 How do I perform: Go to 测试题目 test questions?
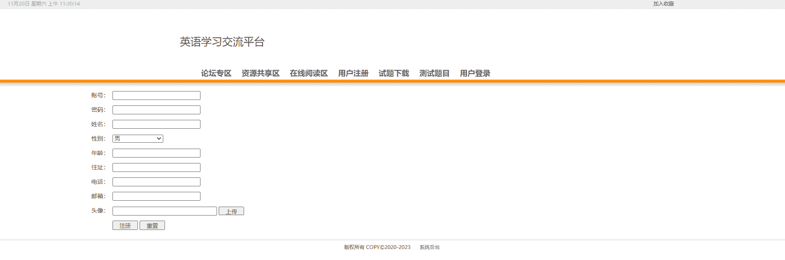tap(434, 73)
